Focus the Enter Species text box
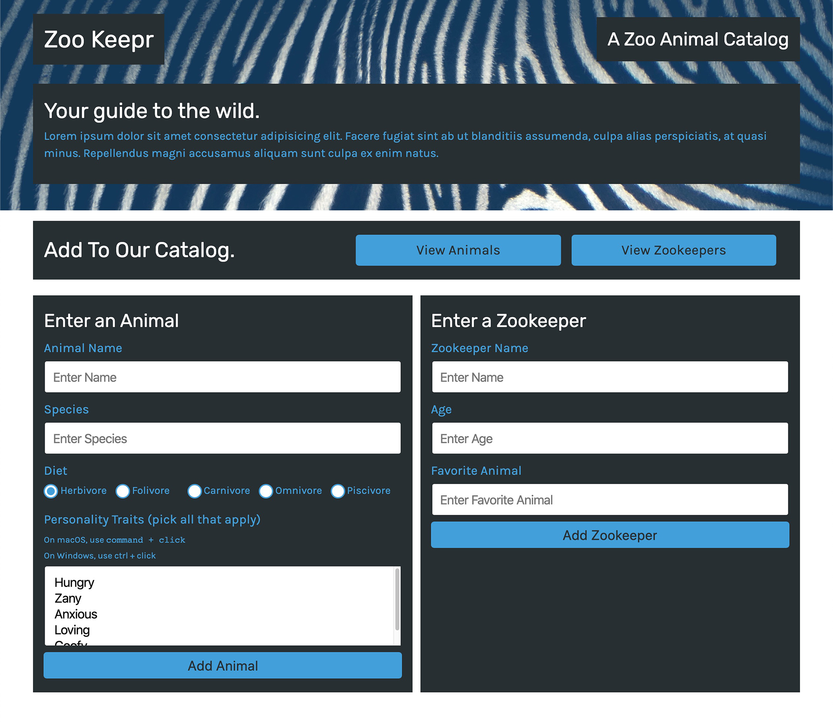This screenshot has width=833, height=722. pos(222,438)
